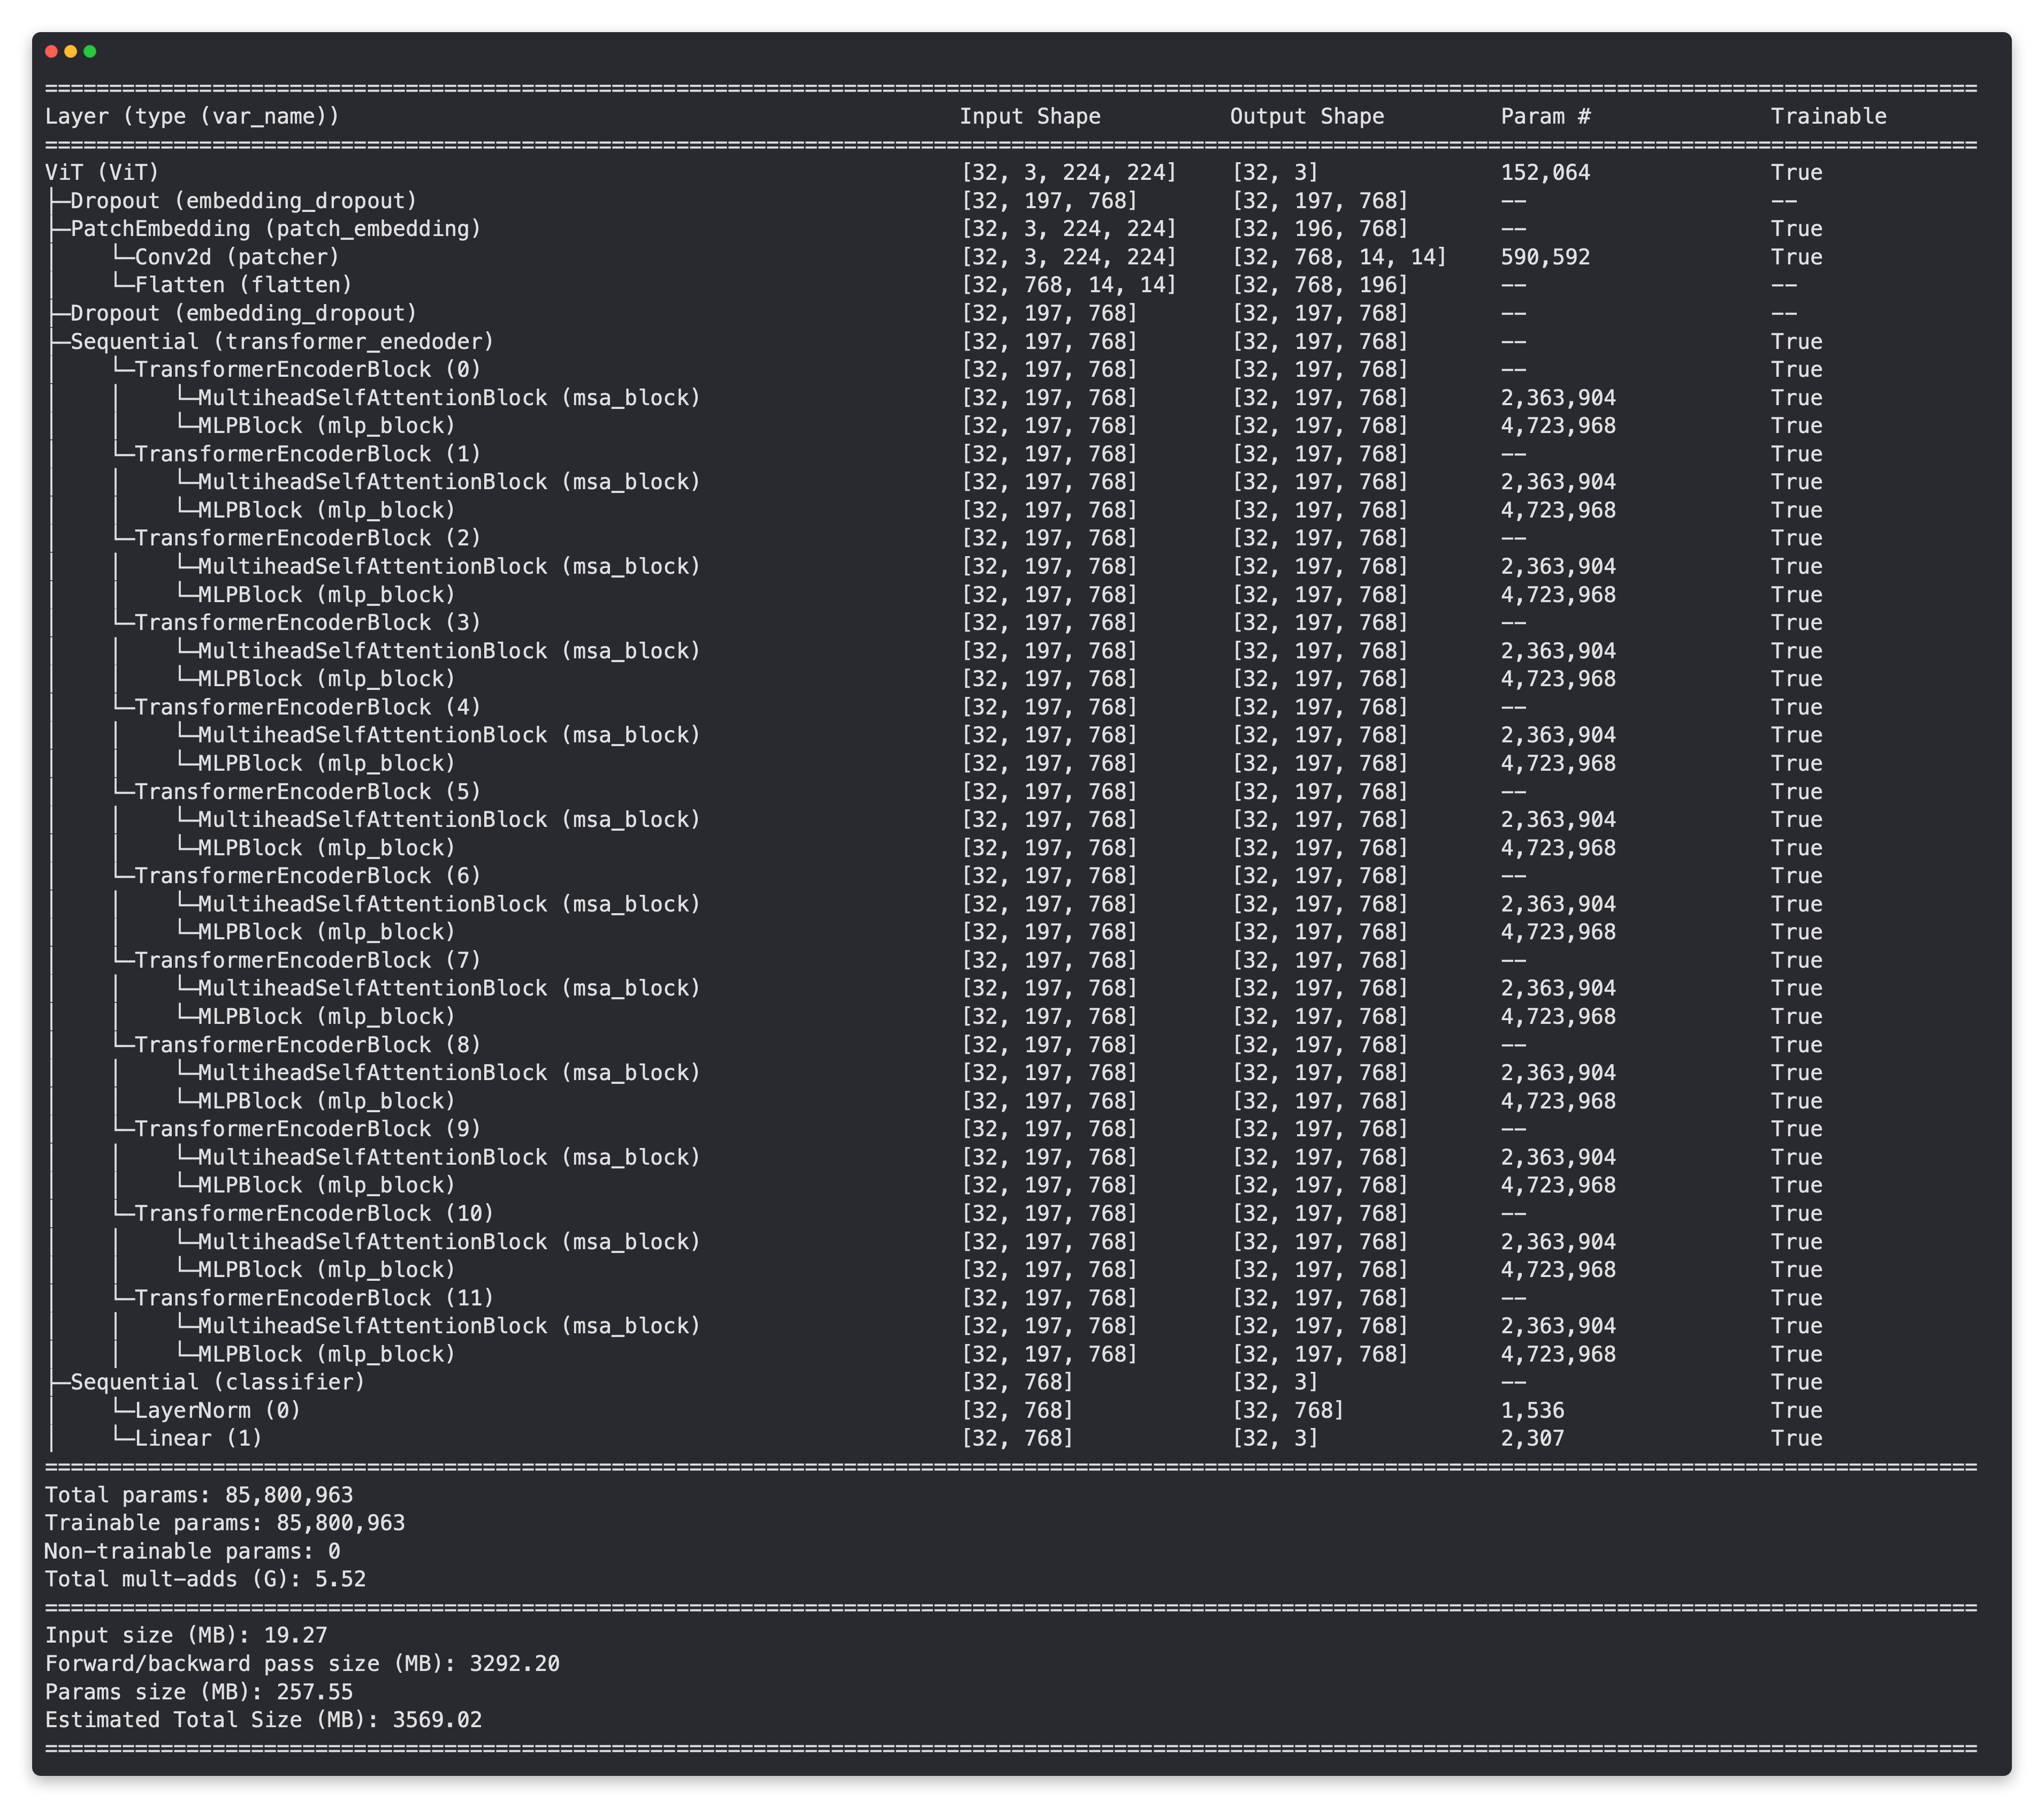Select the ViT (ViT) root row
This screenshot has width=2044, height=1808.
click(x=102, y=172)
